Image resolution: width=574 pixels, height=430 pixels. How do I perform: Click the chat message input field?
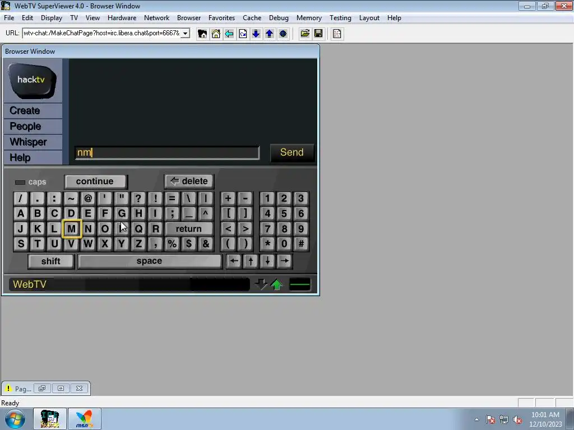click(167, 152)
